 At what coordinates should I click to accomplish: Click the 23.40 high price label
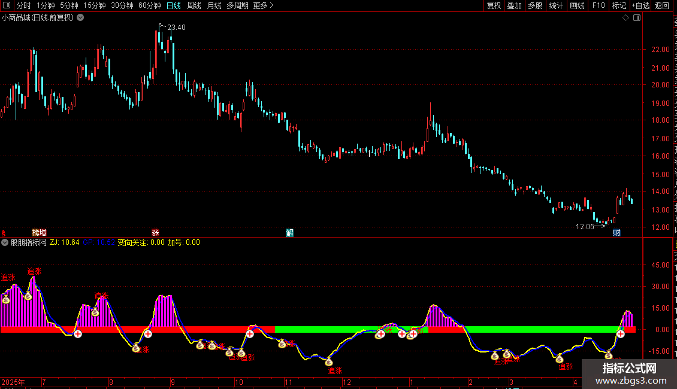[x=176, y=28]
